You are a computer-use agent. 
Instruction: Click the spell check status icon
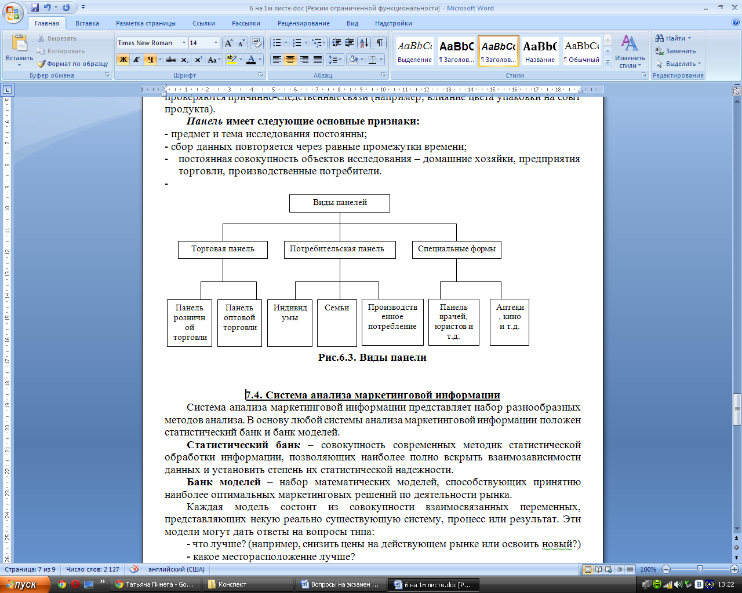(134, 569)
